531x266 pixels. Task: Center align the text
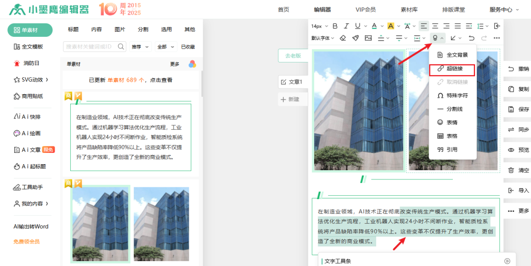(435, 26)
